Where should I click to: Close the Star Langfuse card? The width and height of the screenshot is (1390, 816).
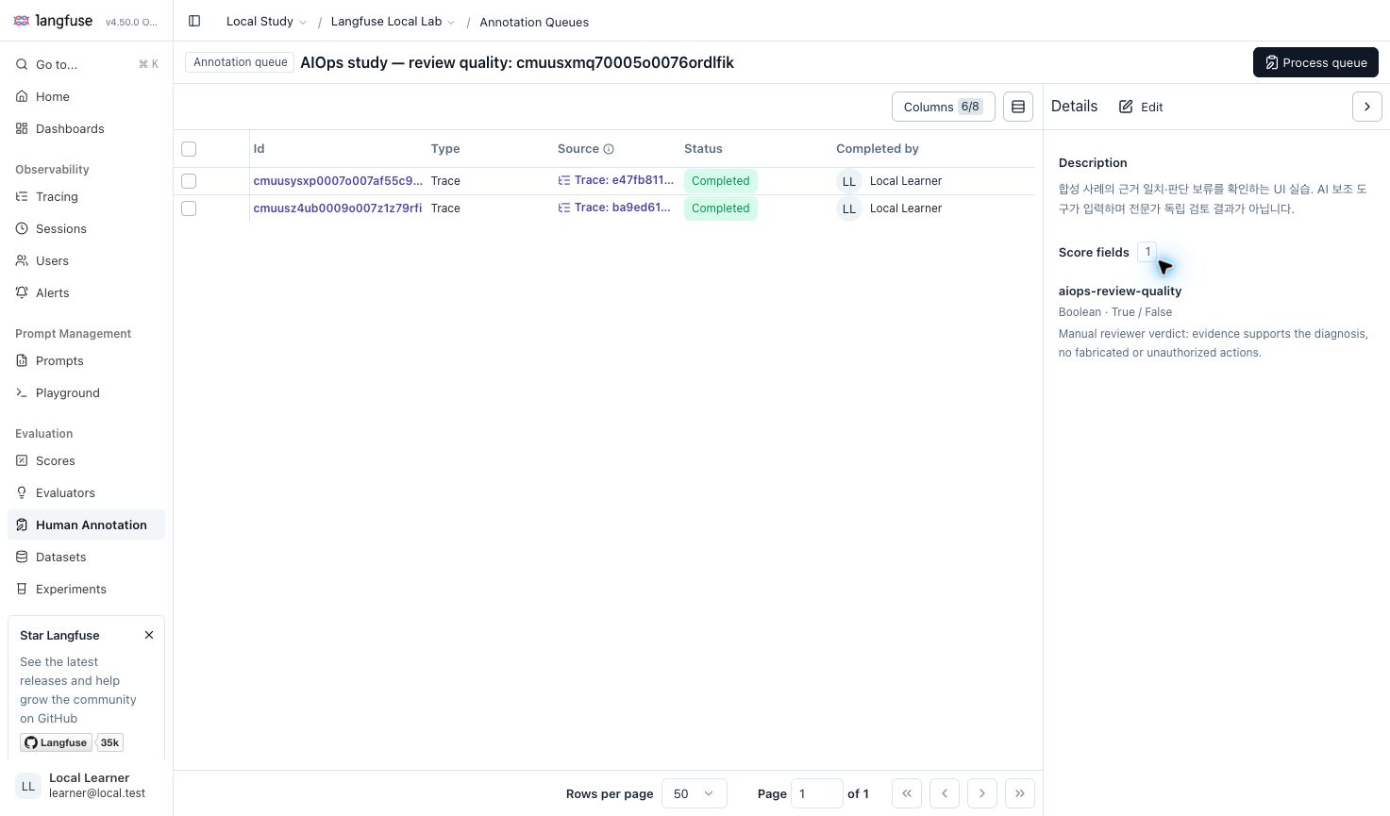pos(149,635)
